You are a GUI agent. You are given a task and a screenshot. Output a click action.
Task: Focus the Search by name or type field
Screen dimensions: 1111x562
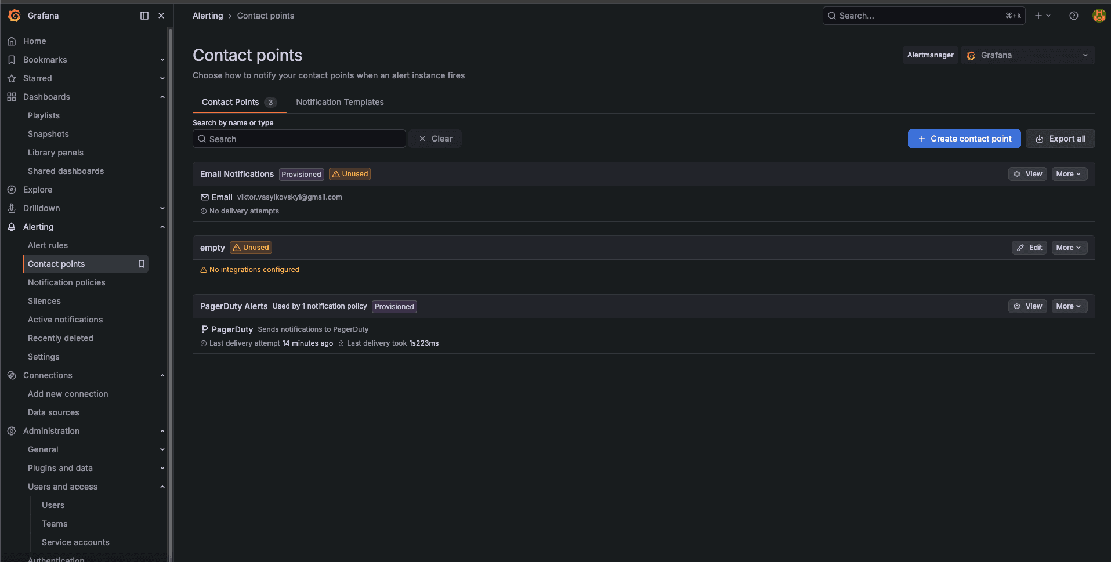point(299,139)
